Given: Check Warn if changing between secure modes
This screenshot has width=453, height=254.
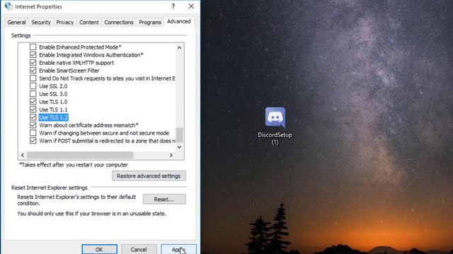Looking at the screenshot, I should (33, 133).
